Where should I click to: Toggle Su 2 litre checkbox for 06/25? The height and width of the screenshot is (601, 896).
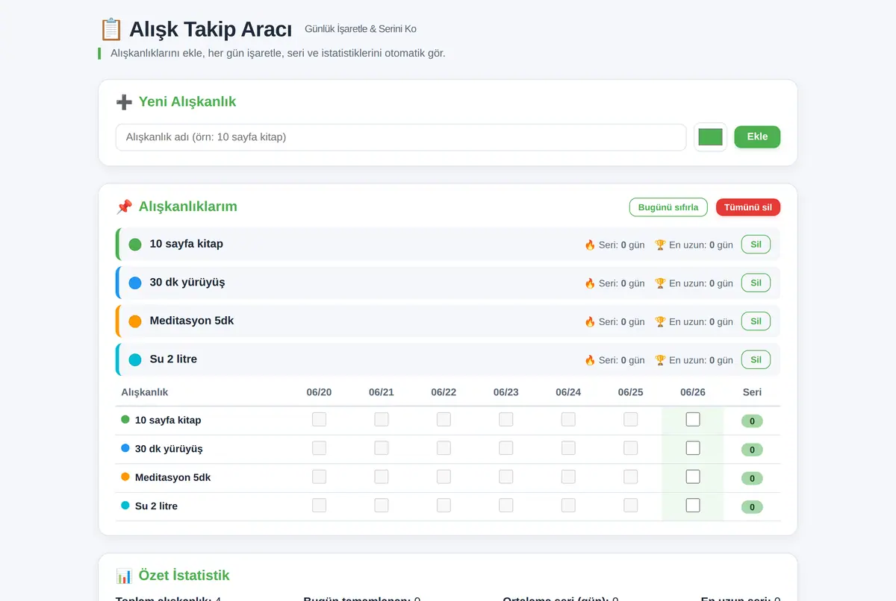point(631,505)
